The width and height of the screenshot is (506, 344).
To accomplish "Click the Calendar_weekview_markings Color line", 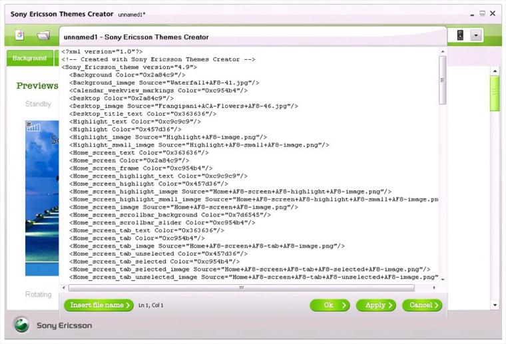I will point(158,90).
